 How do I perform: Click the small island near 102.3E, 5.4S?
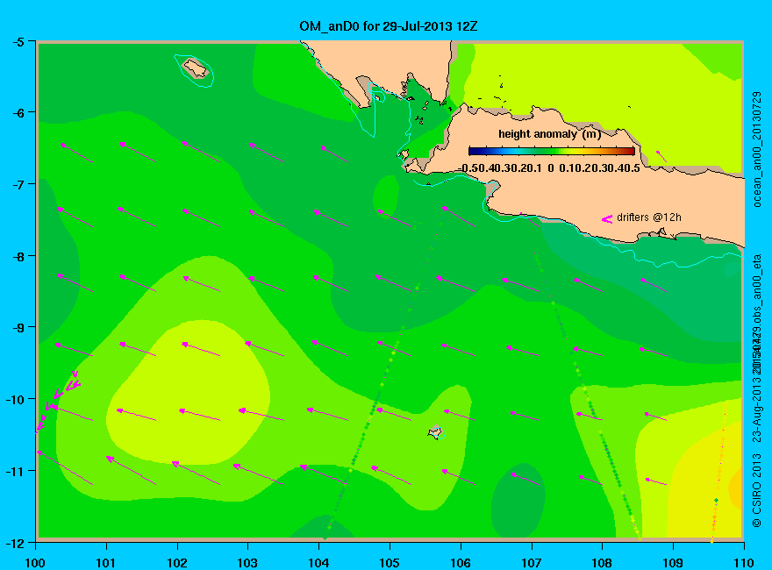coord(196,68)
